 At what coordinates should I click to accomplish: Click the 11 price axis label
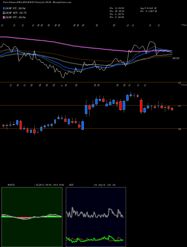tap(179, 106)
